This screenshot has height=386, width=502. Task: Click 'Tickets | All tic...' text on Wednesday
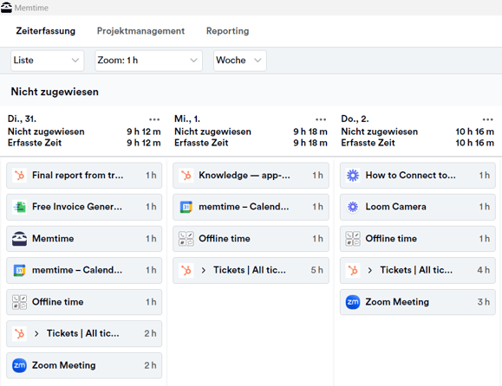click(250, 270)
